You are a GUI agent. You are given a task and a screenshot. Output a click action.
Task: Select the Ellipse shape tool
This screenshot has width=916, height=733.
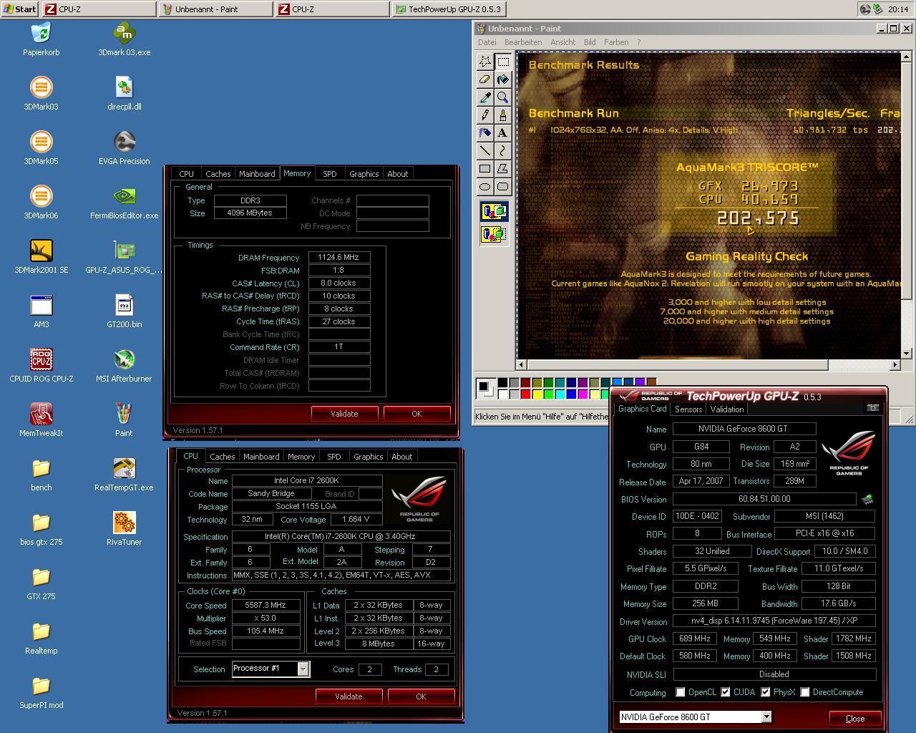tap(485, 187)
